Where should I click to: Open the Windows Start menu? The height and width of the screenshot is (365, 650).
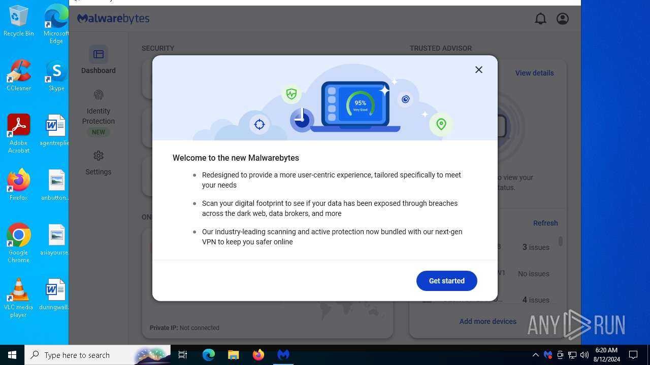[x=12, y=355]
